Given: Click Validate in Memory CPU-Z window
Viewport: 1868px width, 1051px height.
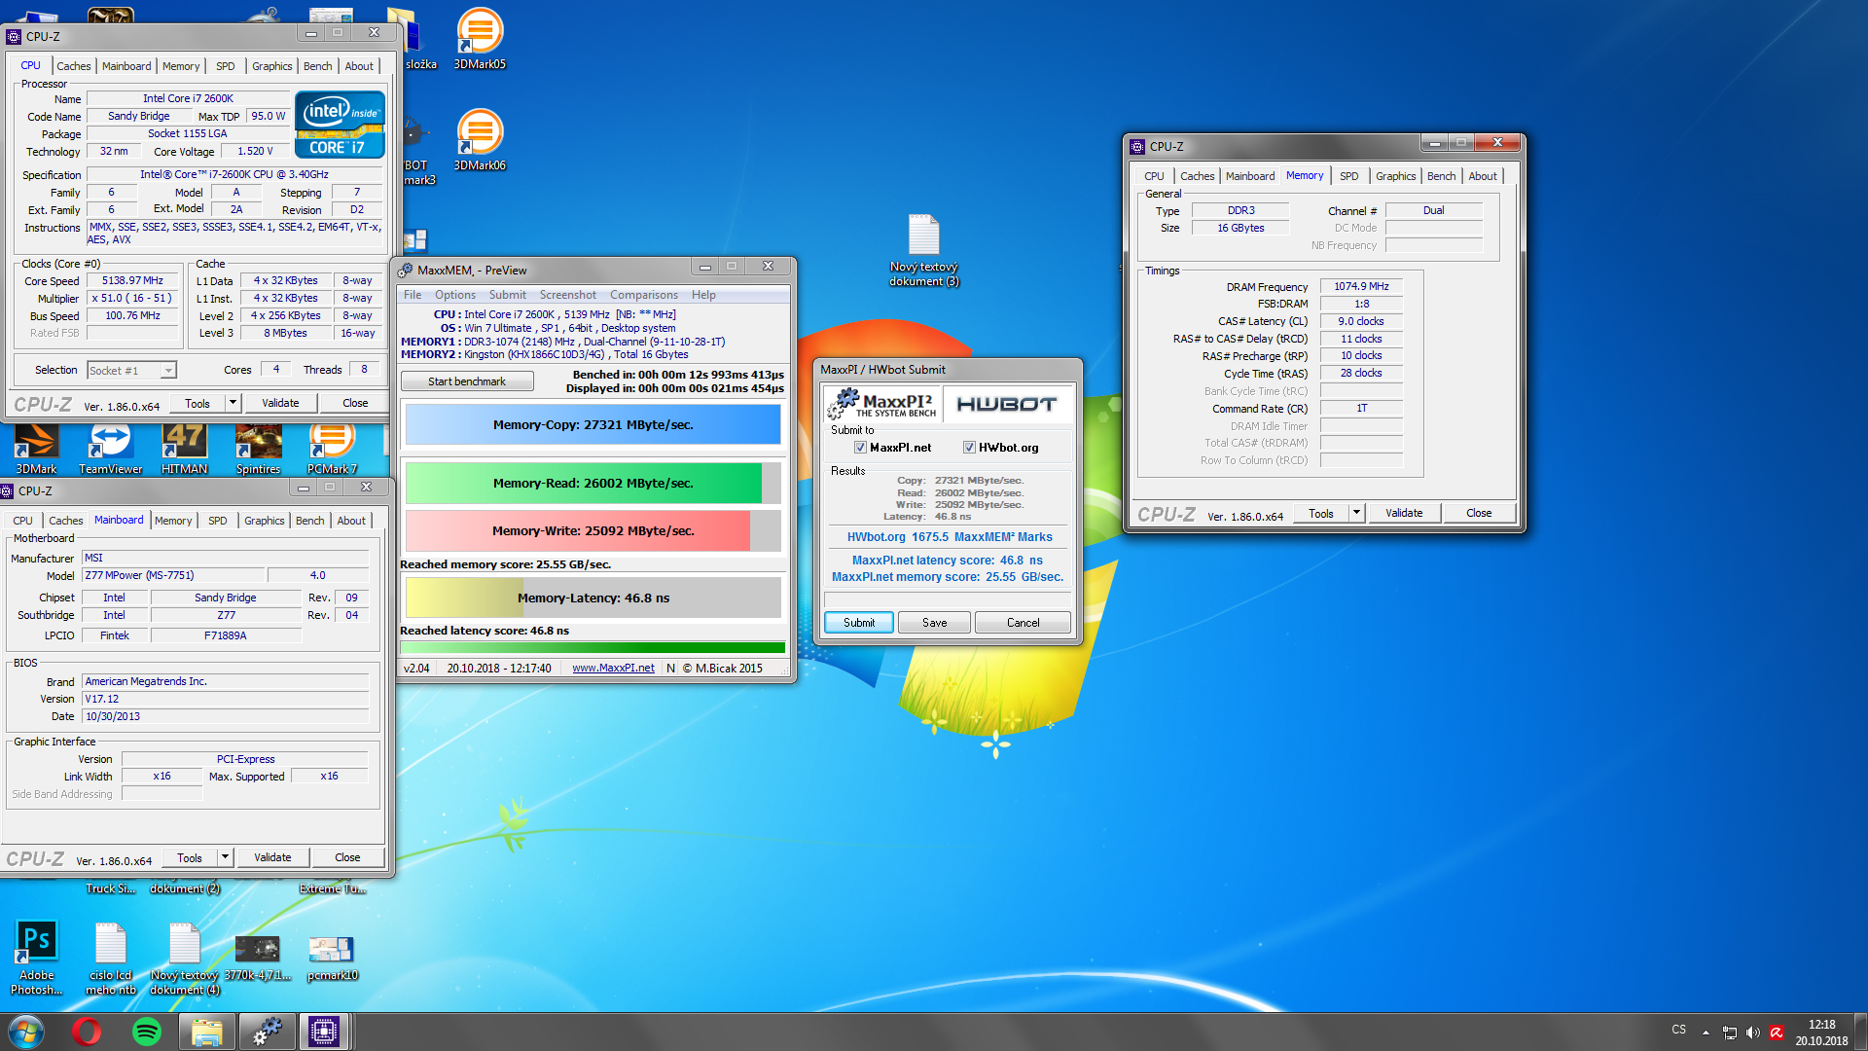Looking at the screenshot, I should pos(1404,513).
